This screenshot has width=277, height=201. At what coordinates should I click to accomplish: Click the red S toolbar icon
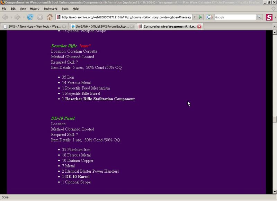click(x=269, y=17)
